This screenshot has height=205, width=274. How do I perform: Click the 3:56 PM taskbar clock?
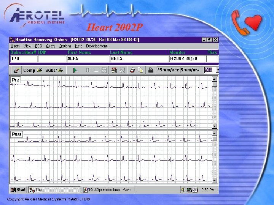[208, 190]
